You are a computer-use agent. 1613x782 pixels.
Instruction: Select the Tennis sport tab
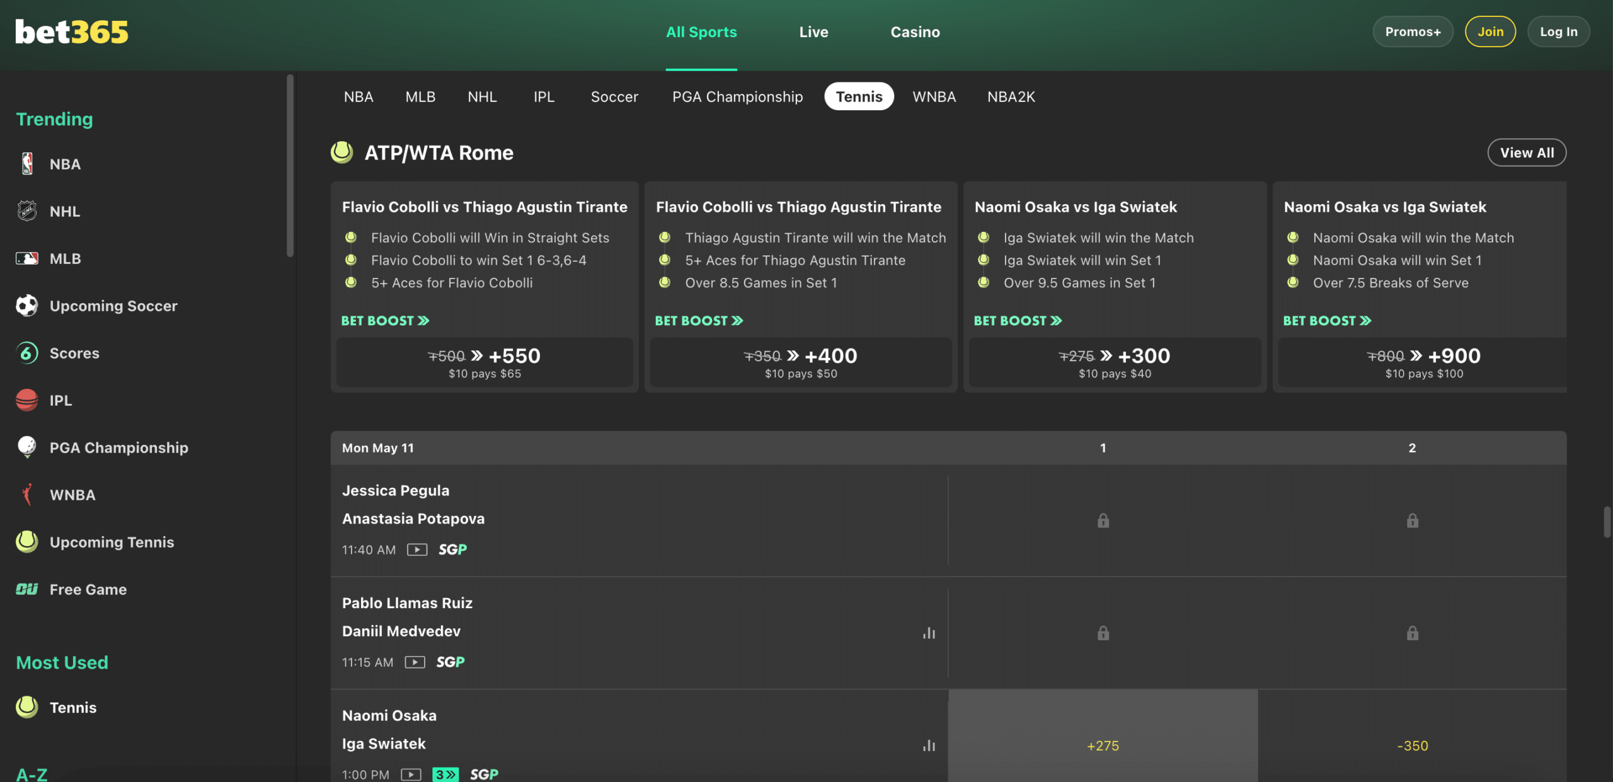tap(859, 96)
